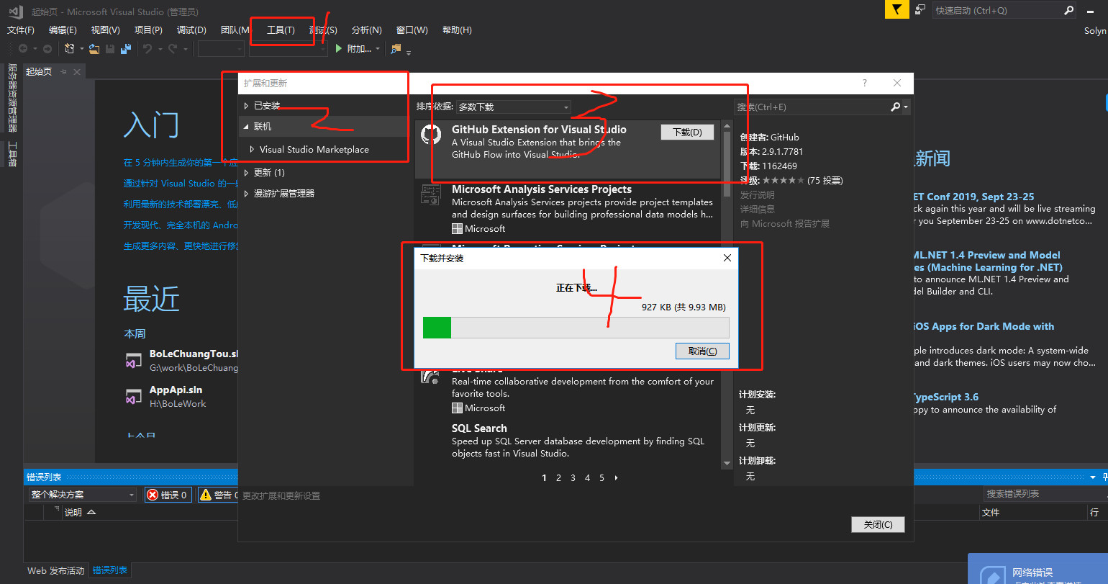
Task: Click the next page arrow in results pager
Action: point(617,478)
